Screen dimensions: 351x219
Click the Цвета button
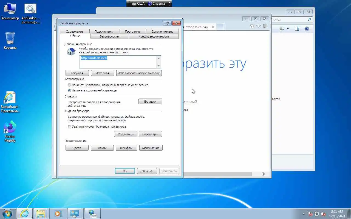tap(77, 148)
